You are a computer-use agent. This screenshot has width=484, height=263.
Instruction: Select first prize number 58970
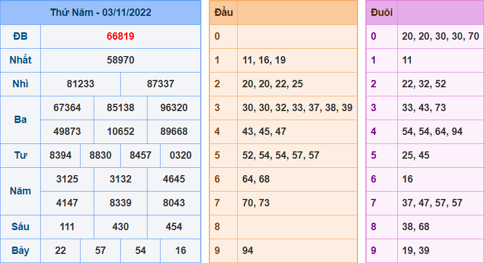[x=120, y=60]
